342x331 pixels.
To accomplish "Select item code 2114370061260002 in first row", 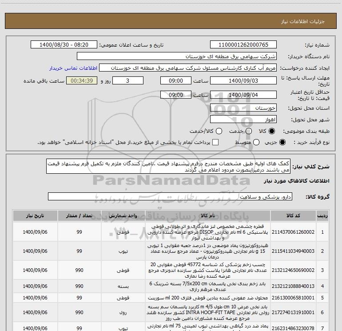I will point(298,232).
